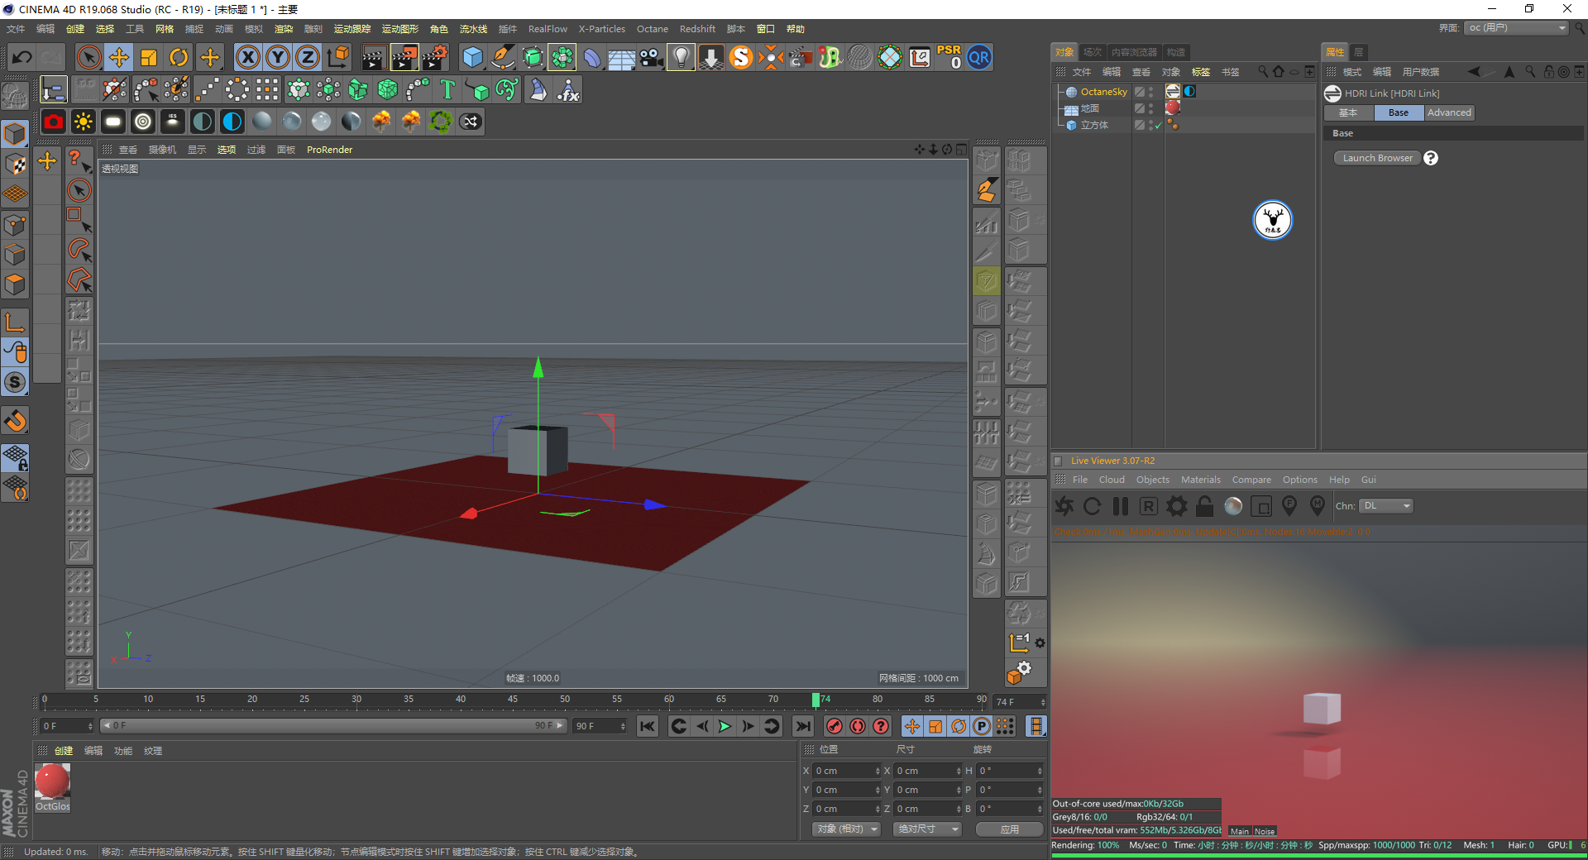
Task: Click the Voronoi Fracture icon
Action: point(388,89)
